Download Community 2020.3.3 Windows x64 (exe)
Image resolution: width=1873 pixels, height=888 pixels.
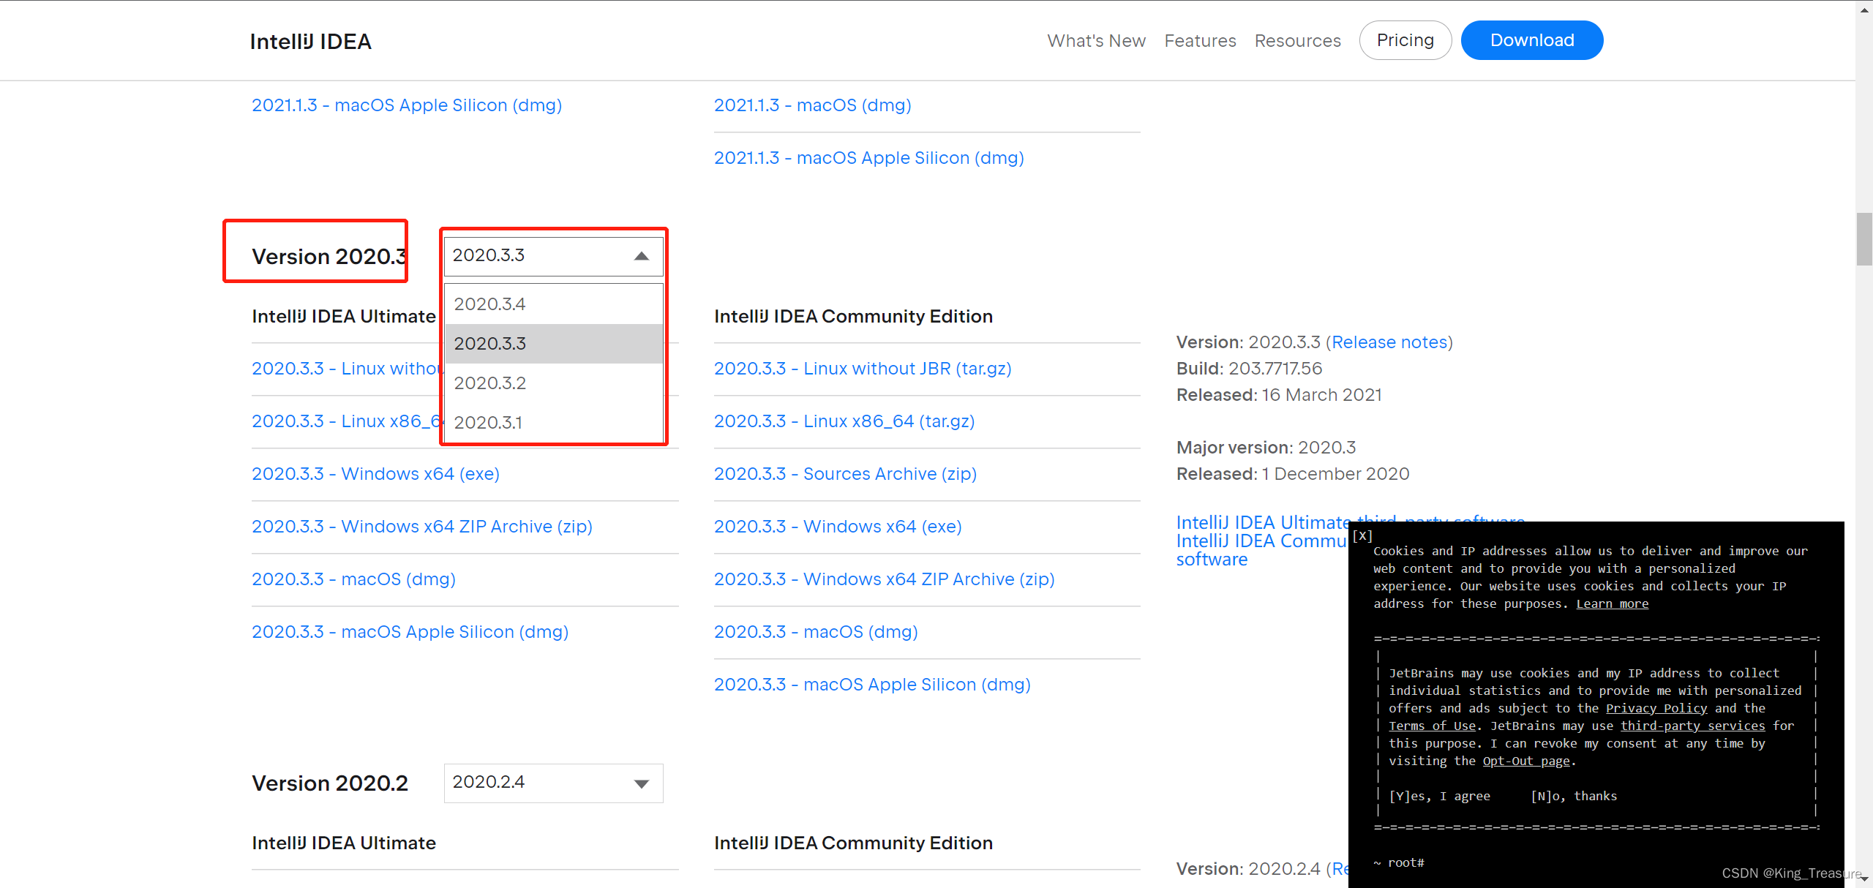click(x=838, y=527)
